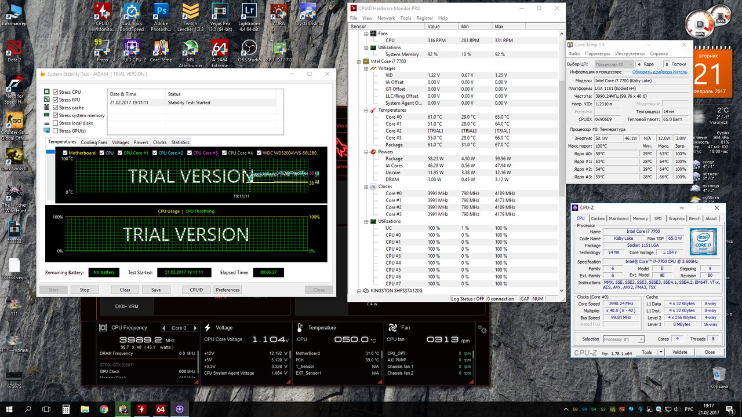Toggle CPU Core #1 graph checkbox
This screenshot has height=417, width=742.
pos(120,153)
